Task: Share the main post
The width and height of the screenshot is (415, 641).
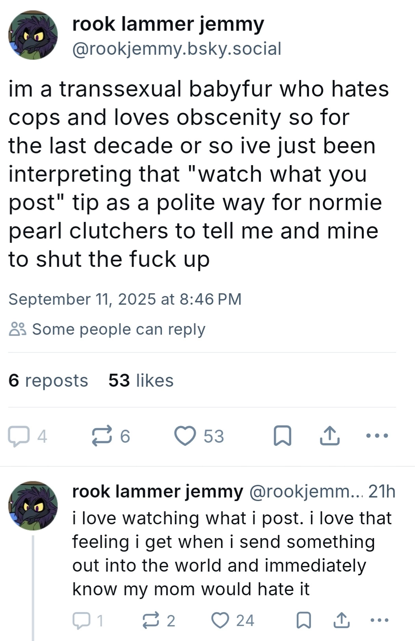Action: (329, 436)
